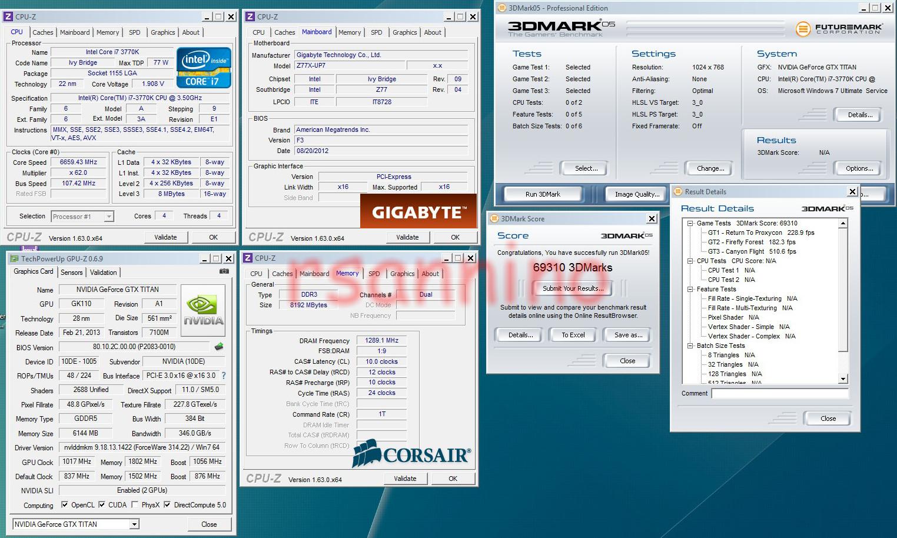Toggle the OpenCL checkbox in GPU-Z
Screen dimensions: 897x538
pyautogui.click(x=65, y=505)
